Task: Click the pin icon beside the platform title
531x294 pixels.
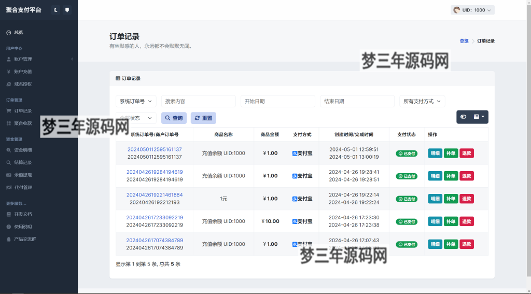Action: (67, 10)
